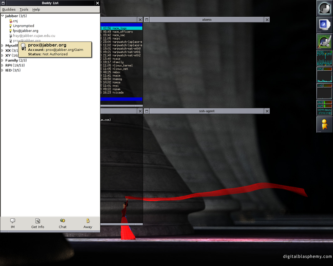The image size is (333, 266).
Task: Click the yellow Gaim figure dock icon
Action: click(325, 124)
